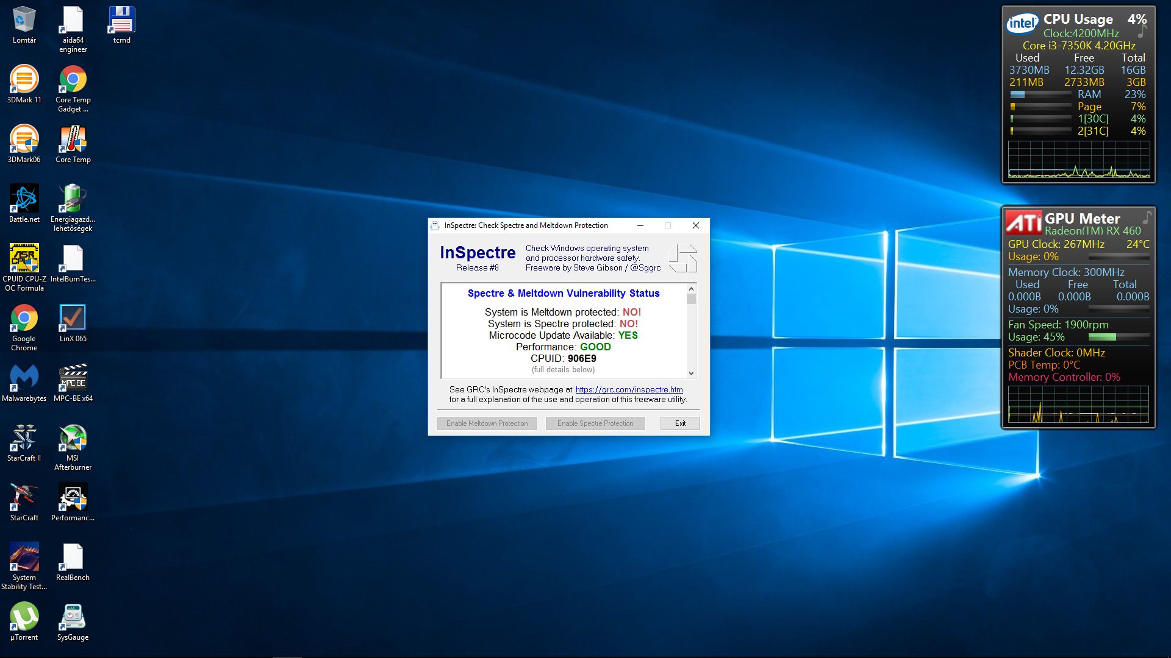This screenshot has height=658, width=1171.
Task: Click the music note icon in GPU Meter
Action: (x=1147, y=216)
